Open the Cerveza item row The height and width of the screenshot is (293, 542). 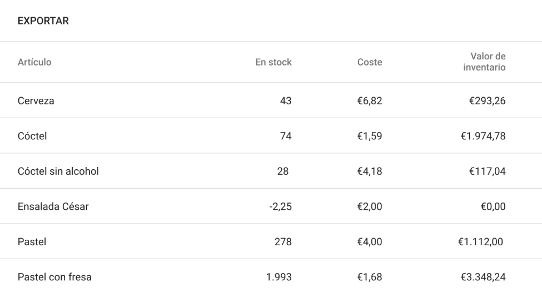coord(36,101)
